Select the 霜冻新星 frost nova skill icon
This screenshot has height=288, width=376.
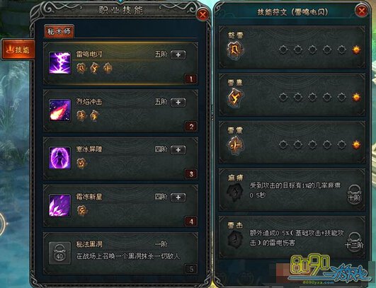[60, 205]
